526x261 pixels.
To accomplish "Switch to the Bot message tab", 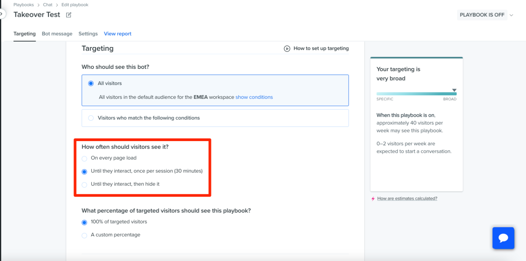I will tap(57, 34).
